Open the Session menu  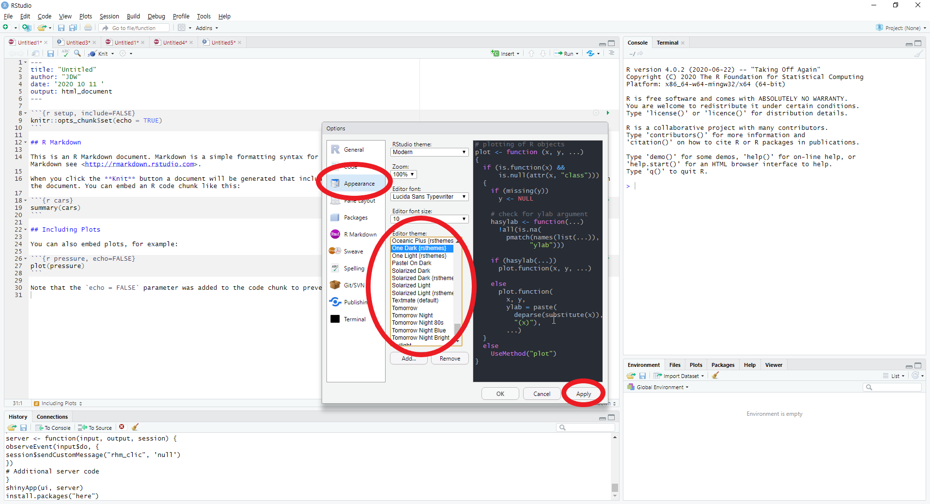click(x=109, y=16)
